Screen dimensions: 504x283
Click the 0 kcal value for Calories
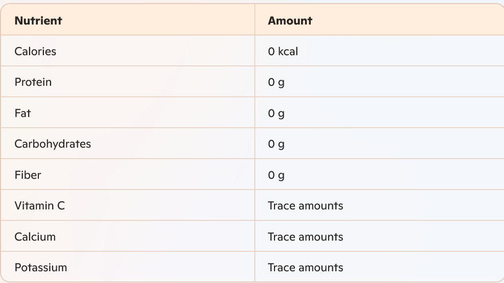click(283, 52)
